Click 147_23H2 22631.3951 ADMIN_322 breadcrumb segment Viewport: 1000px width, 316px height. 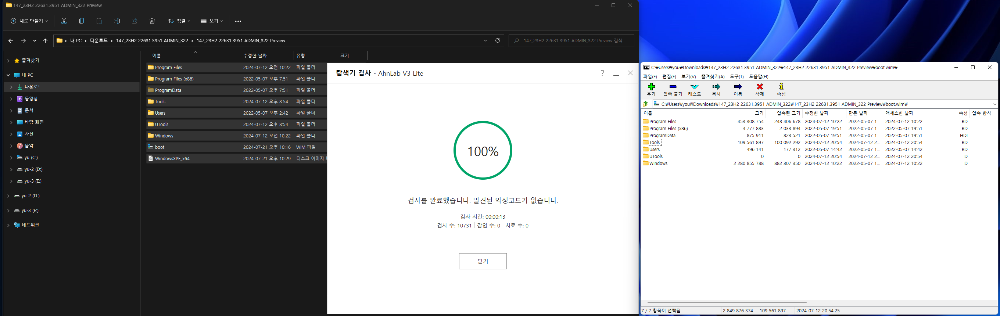click(x=152, y=41)
